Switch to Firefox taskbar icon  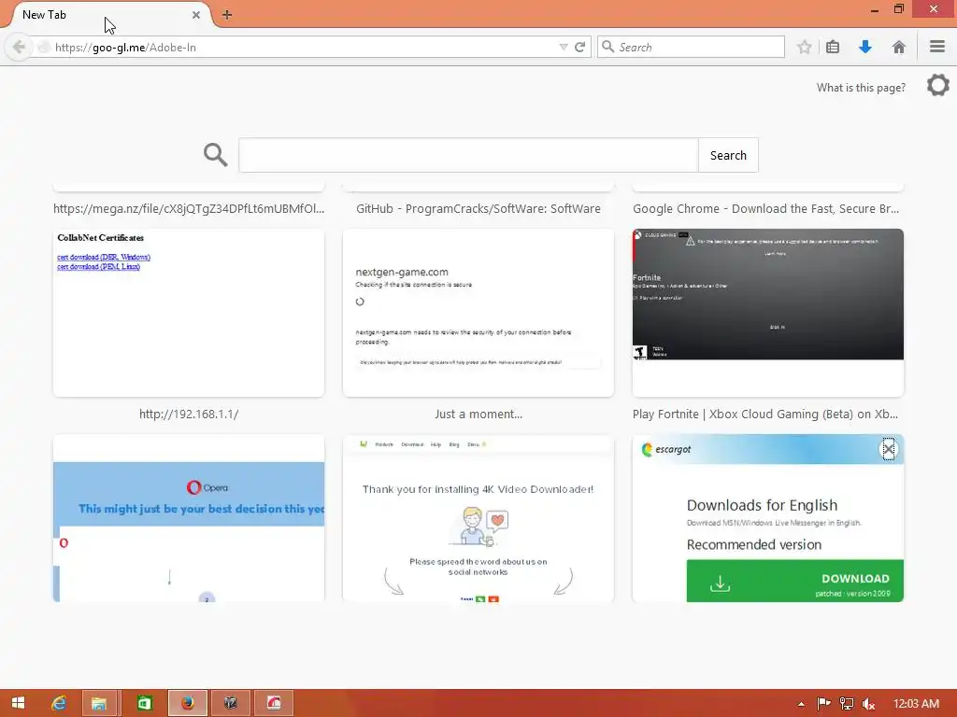tap(188, 703)
